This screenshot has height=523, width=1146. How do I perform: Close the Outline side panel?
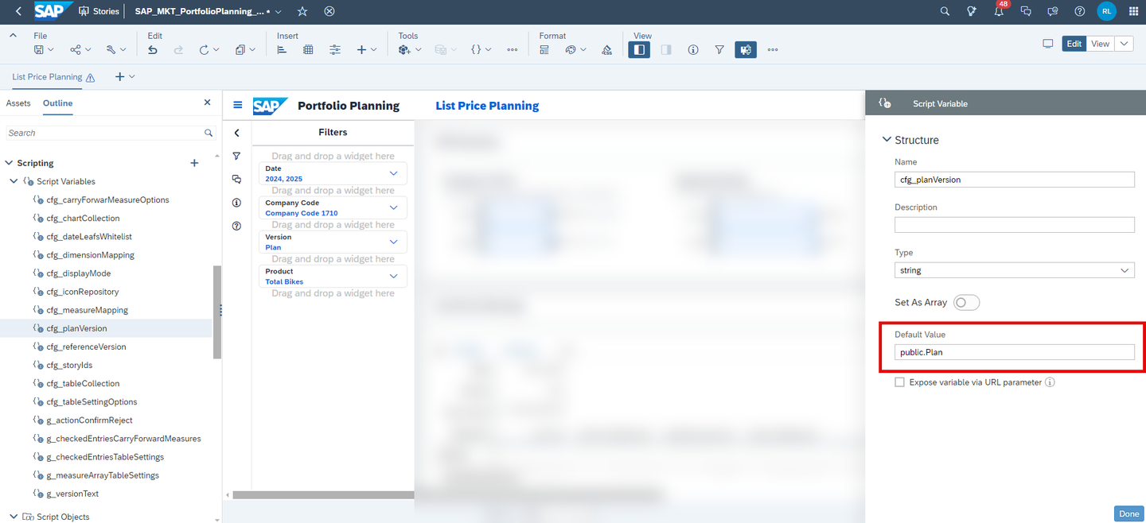coord(208,103)
